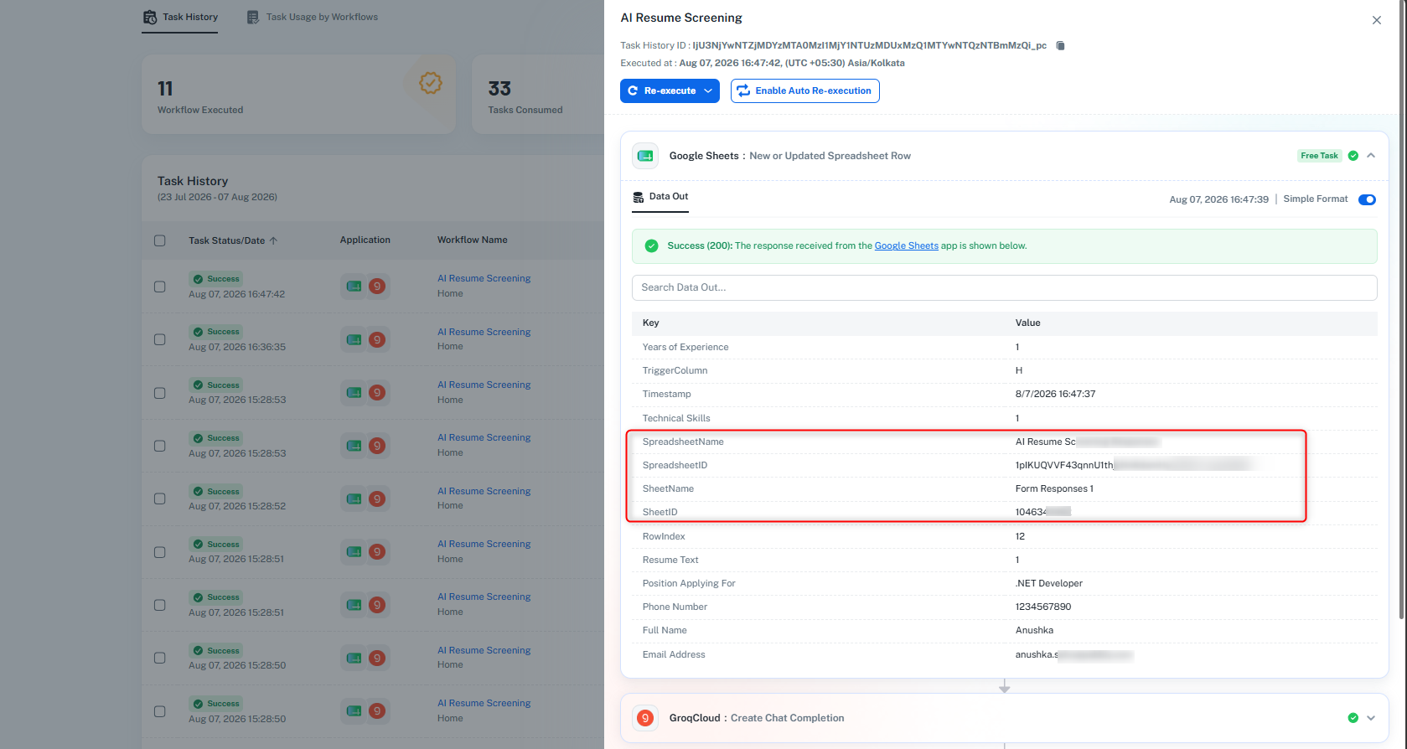Click the Email Address key
The width and height of the screenshot is (1407, 749).
coord(674,654)
